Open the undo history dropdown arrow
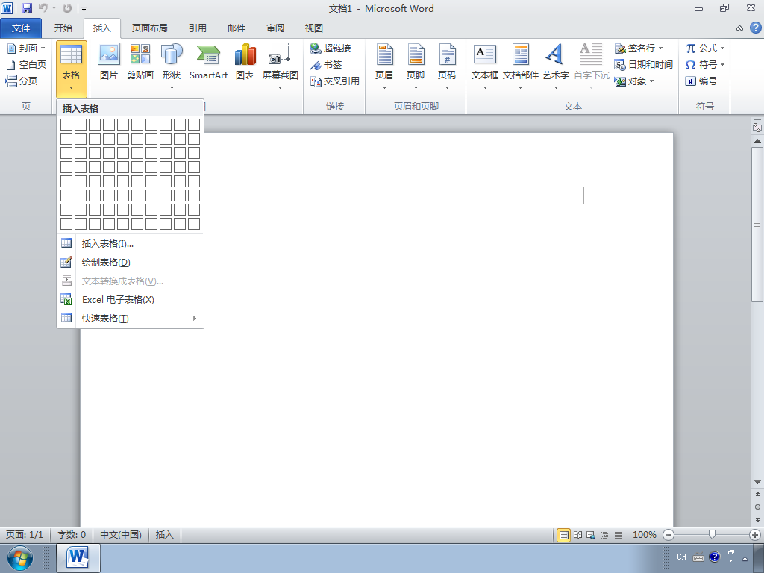This screenshot has width=764, height=573. click(x=54, y=8)
